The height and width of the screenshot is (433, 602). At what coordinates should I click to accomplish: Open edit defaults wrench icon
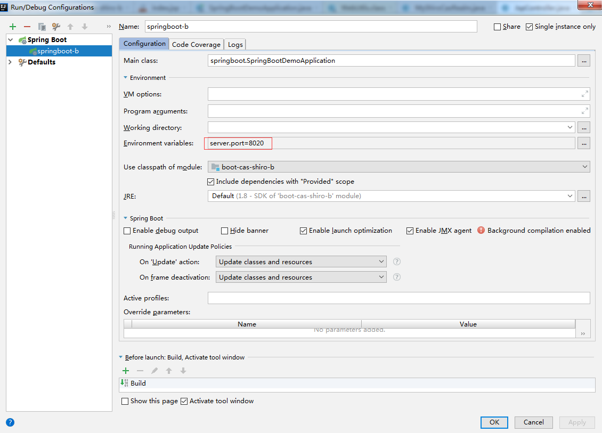click(x=55, y=26)
